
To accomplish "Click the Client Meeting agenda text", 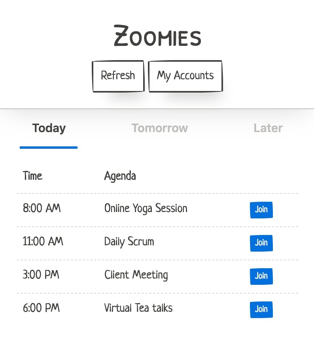I will pyautogui.click(x=136, y=275).
